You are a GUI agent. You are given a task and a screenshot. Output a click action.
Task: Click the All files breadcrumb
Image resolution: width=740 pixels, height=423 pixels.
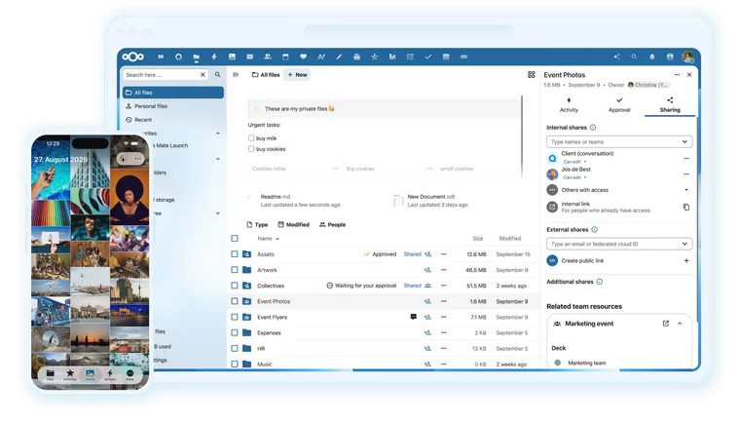tap(266, 75)
